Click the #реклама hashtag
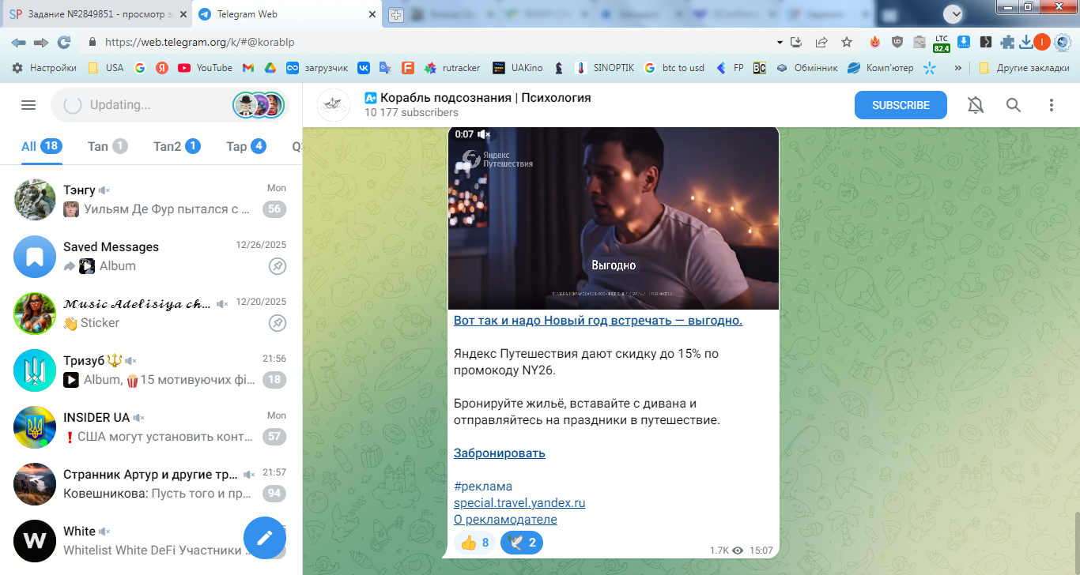Viewport: 1080px width, 575px height. point(483,487)
